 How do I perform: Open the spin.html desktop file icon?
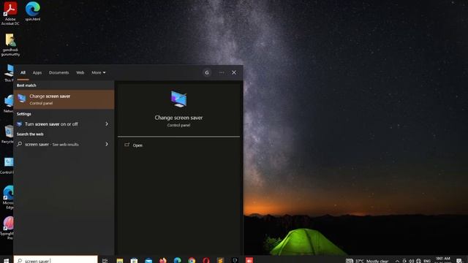pyautogui.click(x=32, y=11)
